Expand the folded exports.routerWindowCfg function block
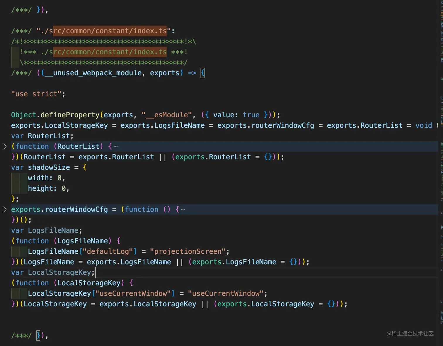 (5, 209)
